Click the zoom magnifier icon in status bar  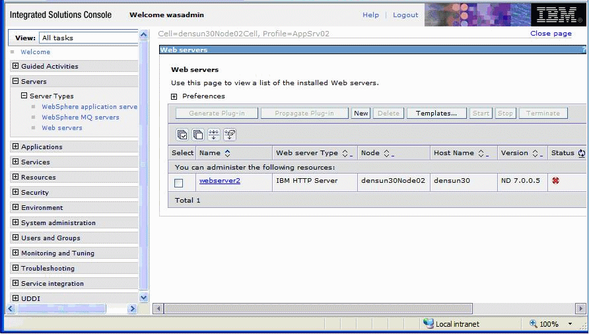533,323
